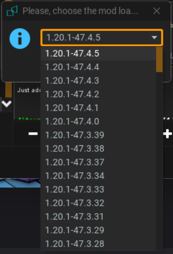Click the 1.20.1-47.4.5 combo box field
This screenshot has height=254, width=173.
(x=102, y=38)
